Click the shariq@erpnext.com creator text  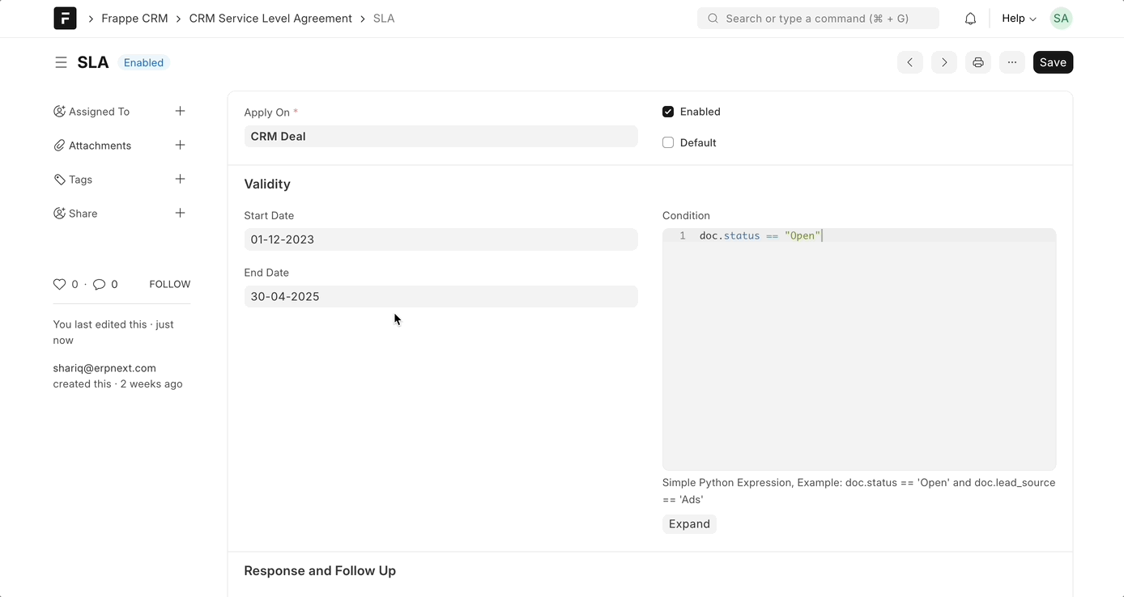tap(104, 368)
